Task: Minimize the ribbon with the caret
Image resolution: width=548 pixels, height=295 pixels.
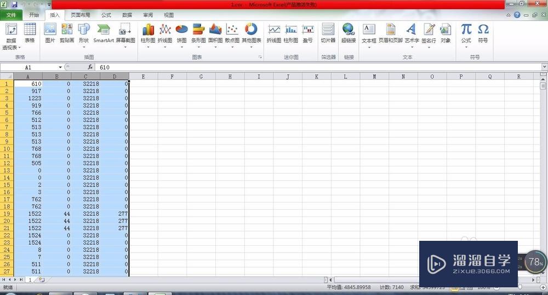Action: 509,15
